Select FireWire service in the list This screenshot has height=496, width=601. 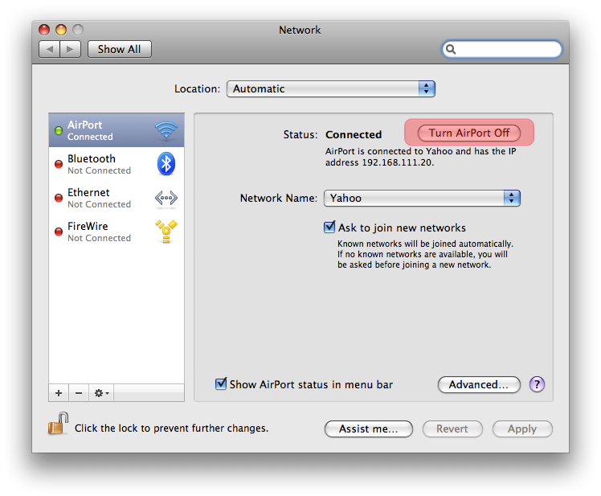(117, 232)
